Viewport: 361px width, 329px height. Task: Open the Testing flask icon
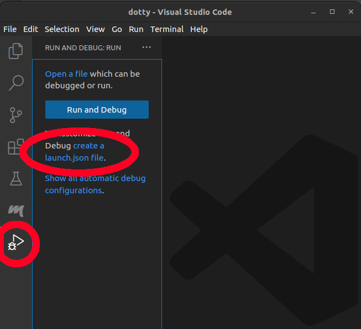pos(16,178)
